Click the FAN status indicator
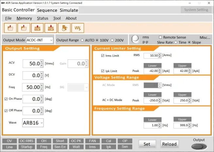Image resolution: width=214 pixels, height=152 pixels. point(92,141)
